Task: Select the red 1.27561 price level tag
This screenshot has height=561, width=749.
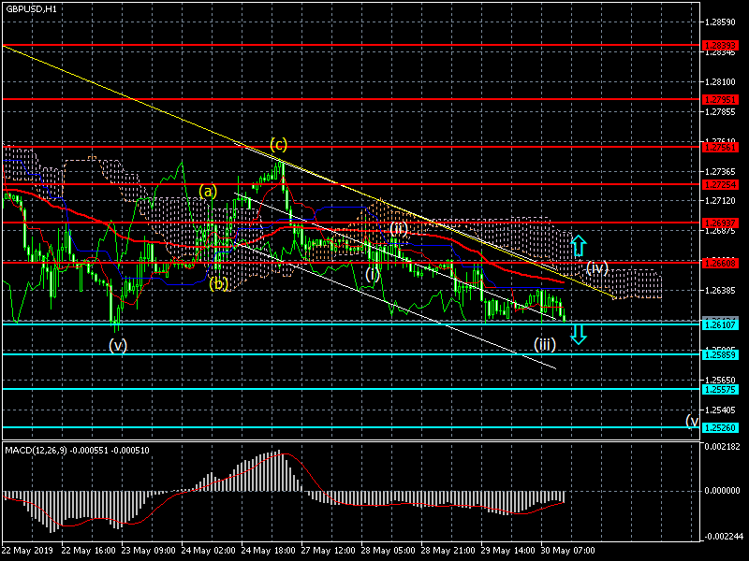Action: point(722,147)
